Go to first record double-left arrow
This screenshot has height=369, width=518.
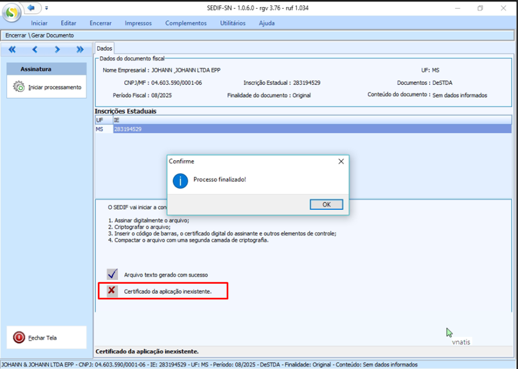[x=12, y=50]
